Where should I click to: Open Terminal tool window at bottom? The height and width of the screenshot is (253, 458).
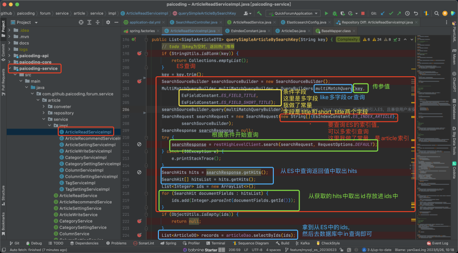click(x=215, y=243)
